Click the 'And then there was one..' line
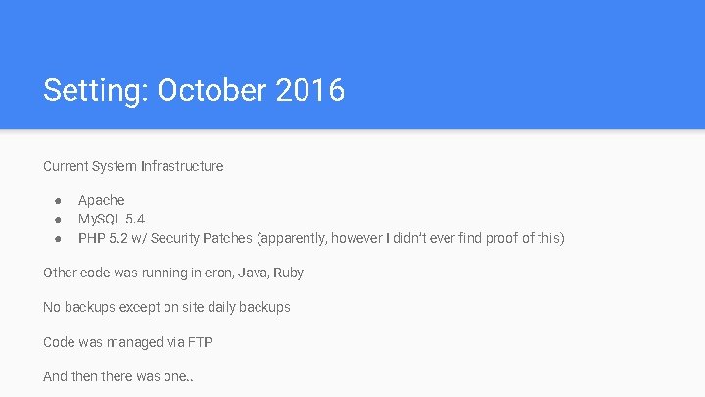The height and width of the screenshot is (397, 705). coord(117,376)
